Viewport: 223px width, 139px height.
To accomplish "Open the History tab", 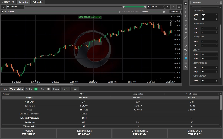I will click(56, 89).
